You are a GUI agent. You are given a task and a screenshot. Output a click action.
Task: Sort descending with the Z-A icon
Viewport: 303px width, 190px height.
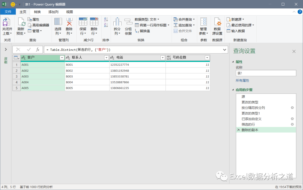(x=106, y=25)
